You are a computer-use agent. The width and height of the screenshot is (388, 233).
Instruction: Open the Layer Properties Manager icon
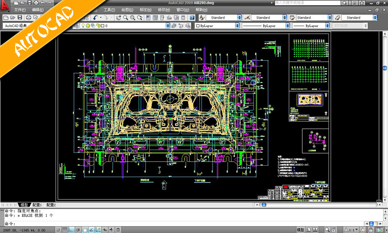[x=76, y=25]
